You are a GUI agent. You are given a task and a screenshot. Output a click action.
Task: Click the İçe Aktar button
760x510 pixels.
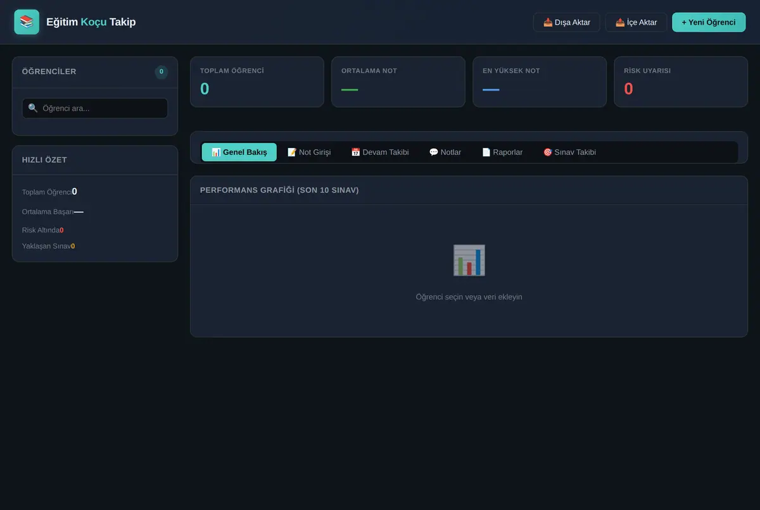pyautogui.click(x=636, y=22)
